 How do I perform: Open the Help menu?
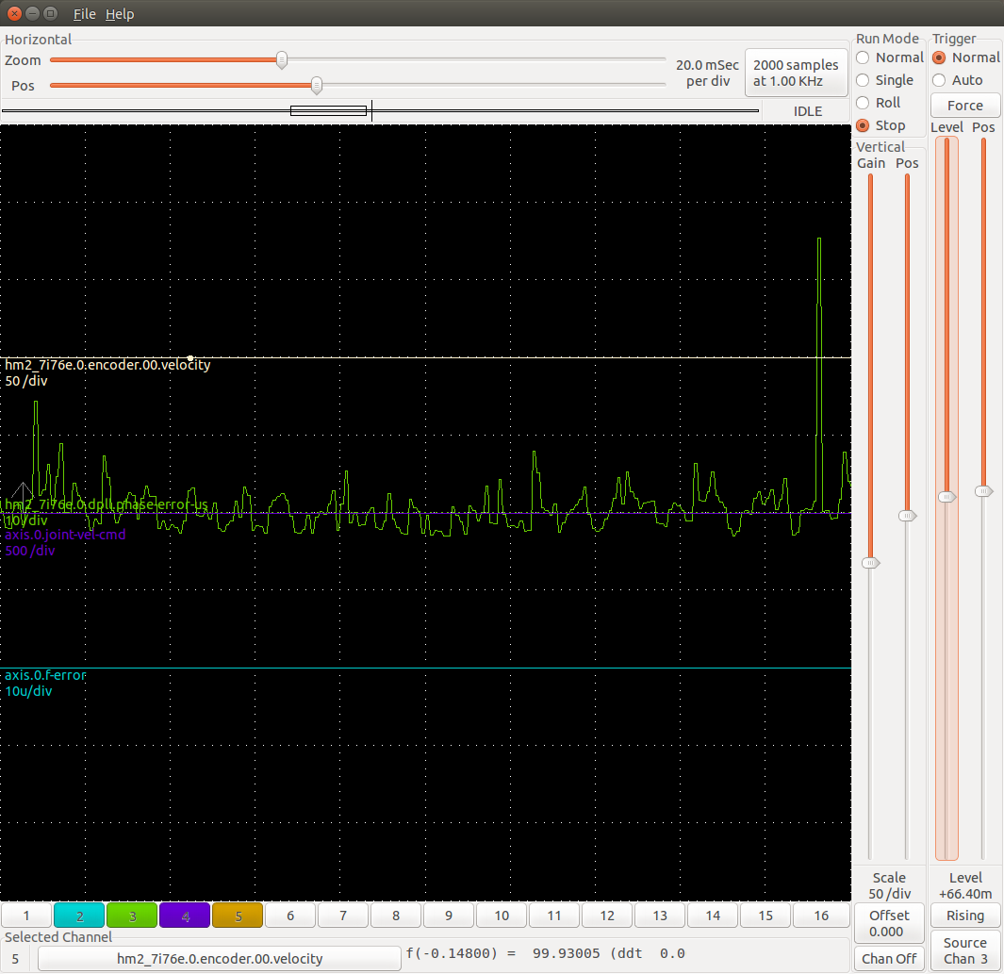[120, 13]
